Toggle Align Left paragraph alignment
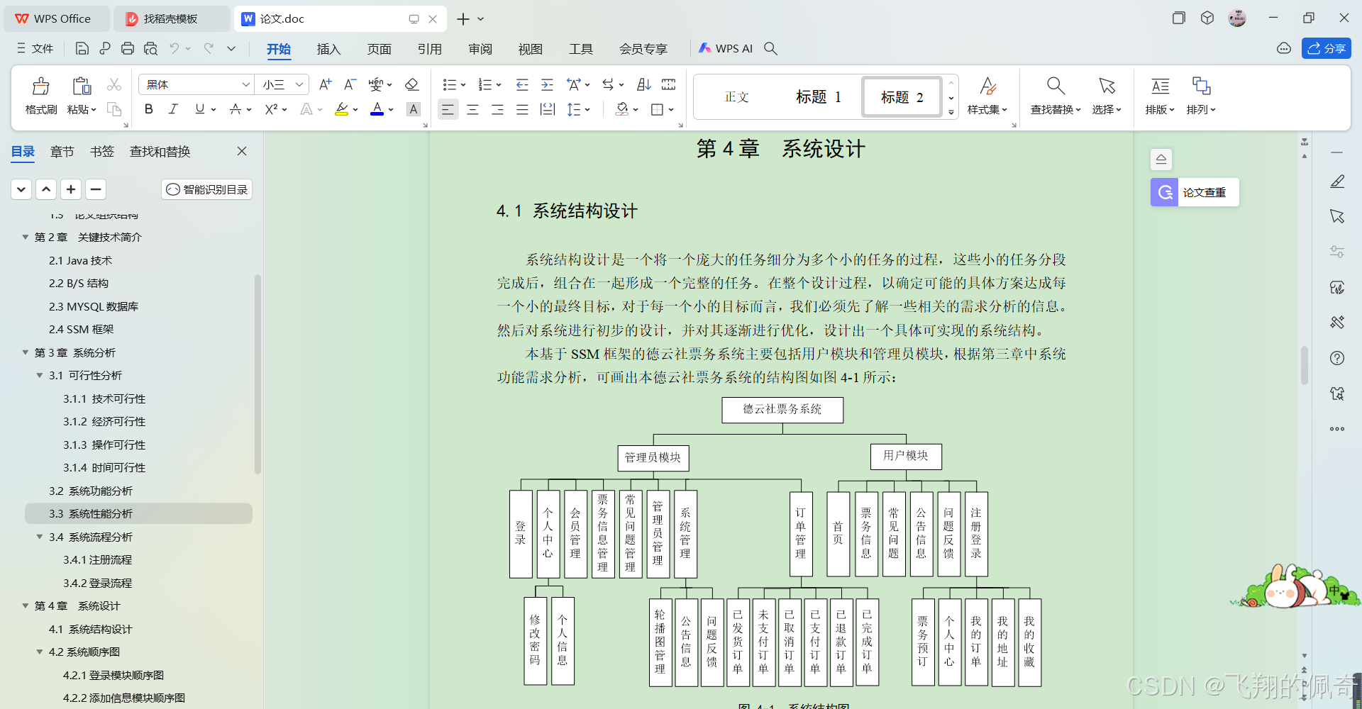This screenshot has width=1362, height=709. click(x=448, y=109)
